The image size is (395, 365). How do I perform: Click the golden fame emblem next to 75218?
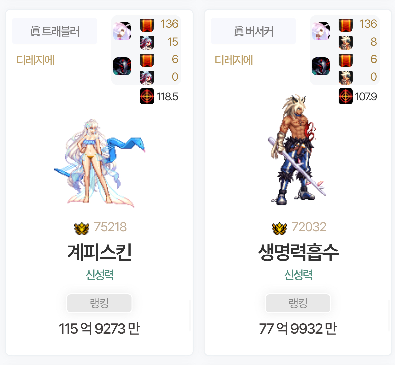point(82,229)
